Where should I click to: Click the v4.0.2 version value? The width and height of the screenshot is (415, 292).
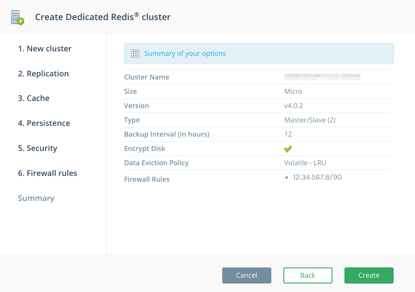[x=294, y=106]
